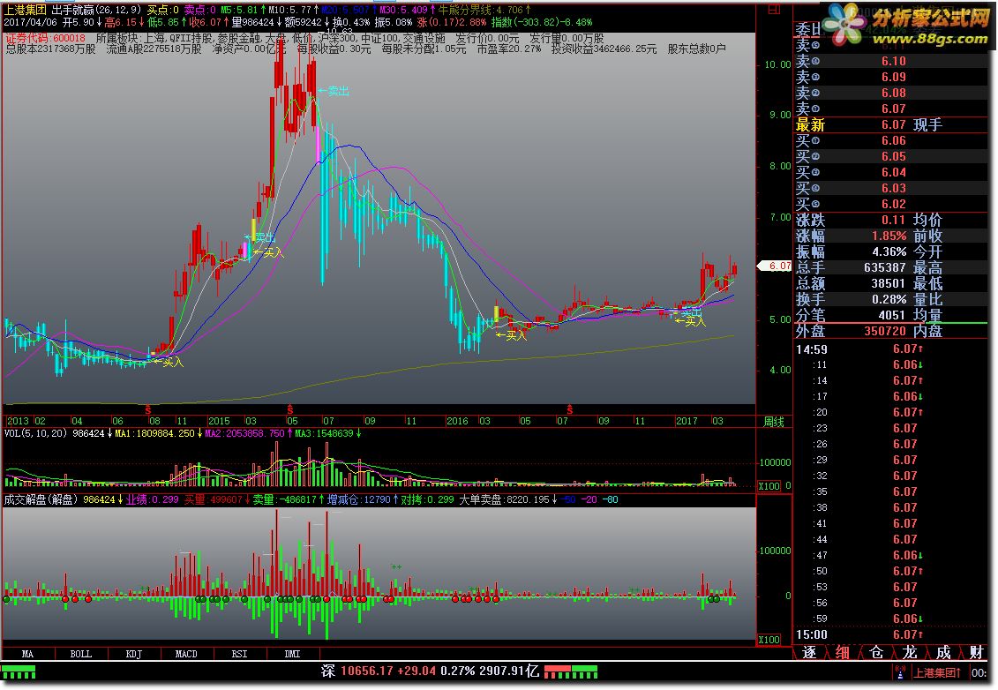Click the green bars indicator at the bottom left
998x690 pixels.
19,671
